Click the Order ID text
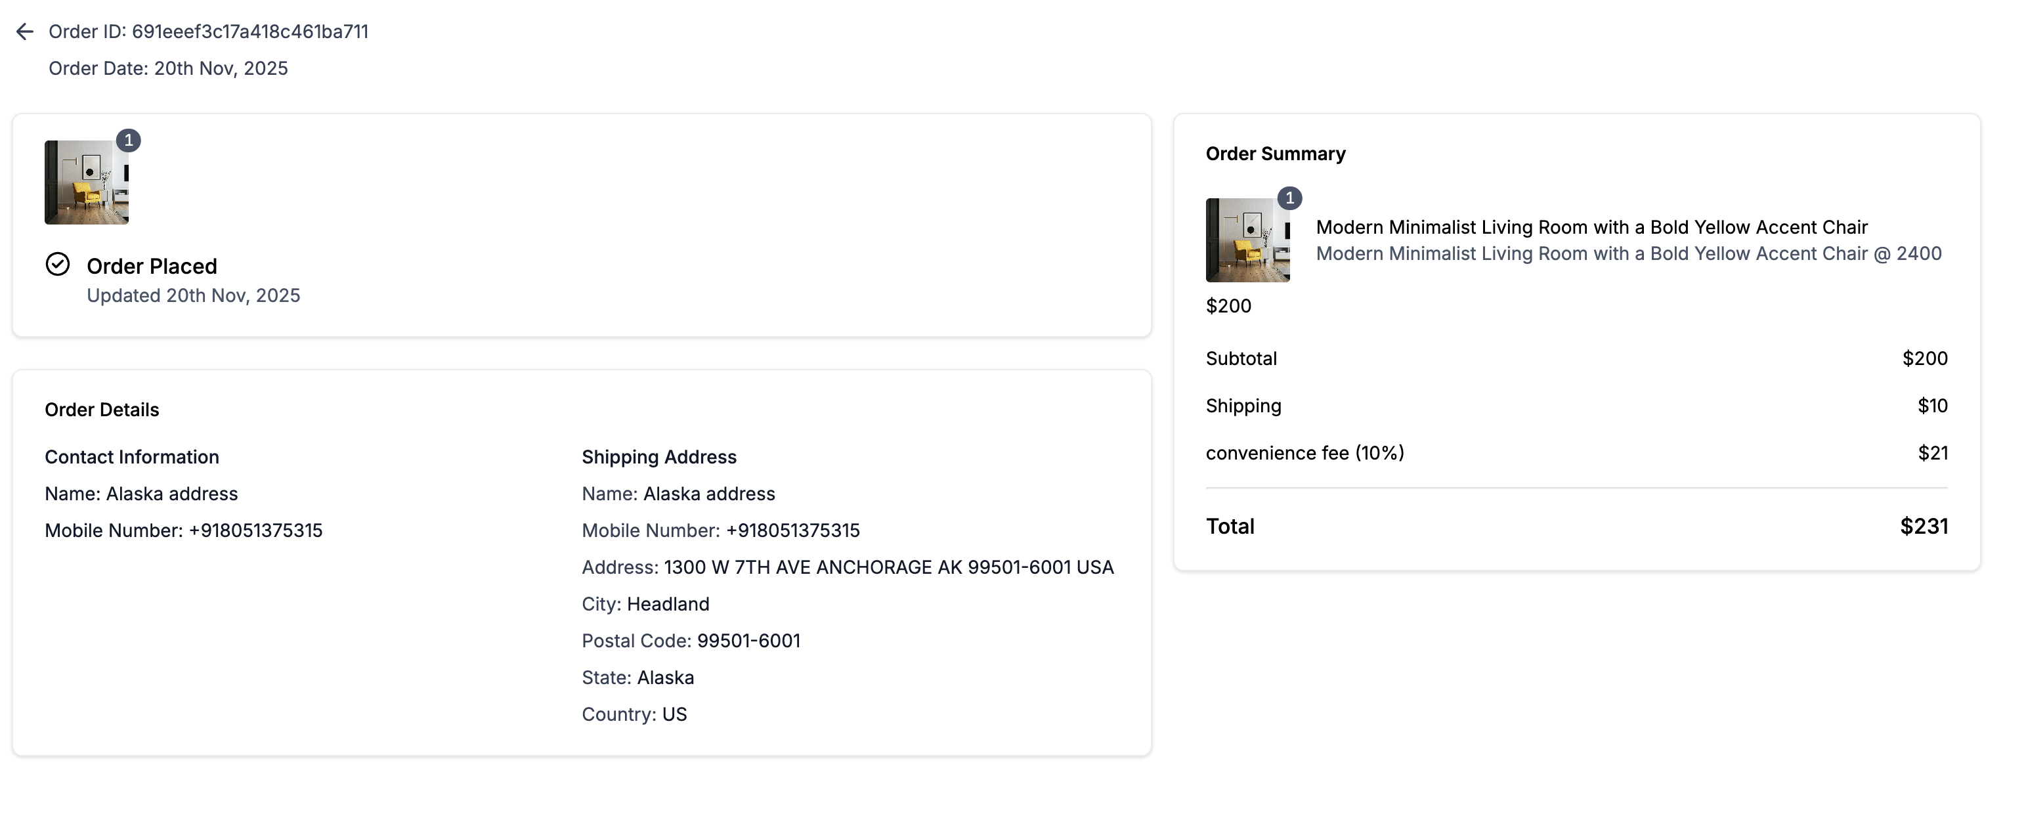Screen dimensions: 2026x818 coord(208,32)
